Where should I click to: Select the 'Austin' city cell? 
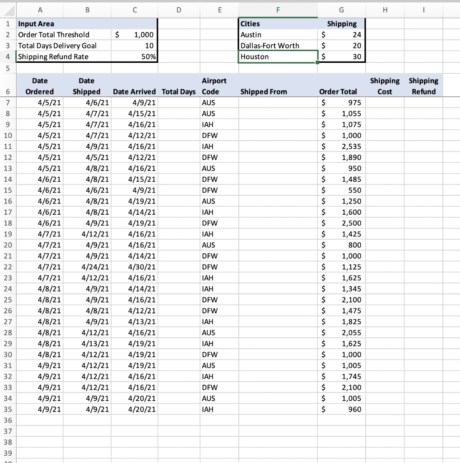coord(278,34)
